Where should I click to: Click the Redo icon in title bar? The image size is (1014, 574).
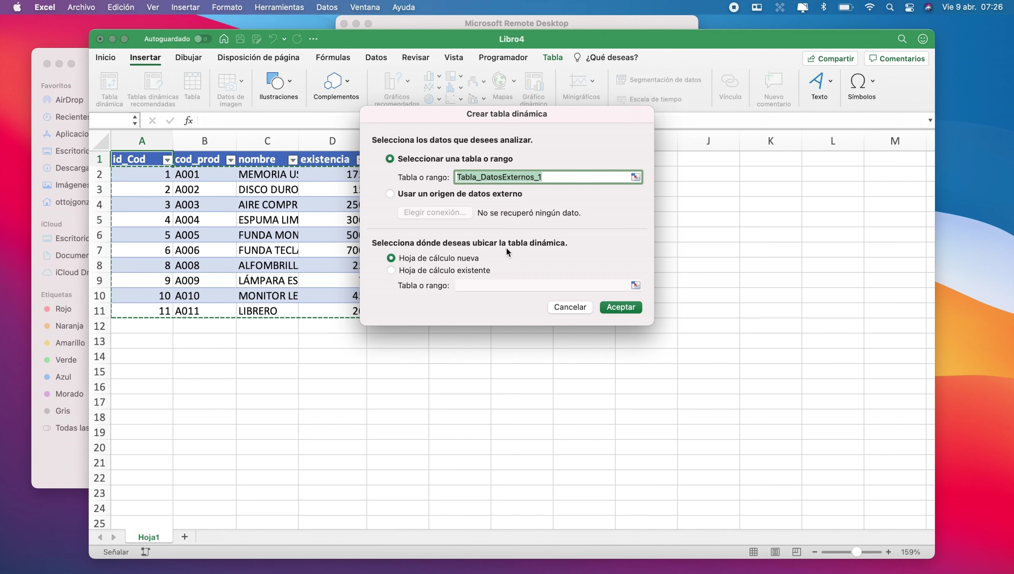pos(297,39)
